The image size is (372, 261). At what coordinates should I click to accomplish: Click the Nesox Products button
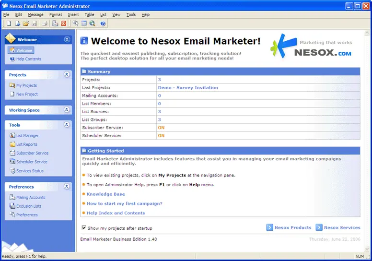coord(289,227)
